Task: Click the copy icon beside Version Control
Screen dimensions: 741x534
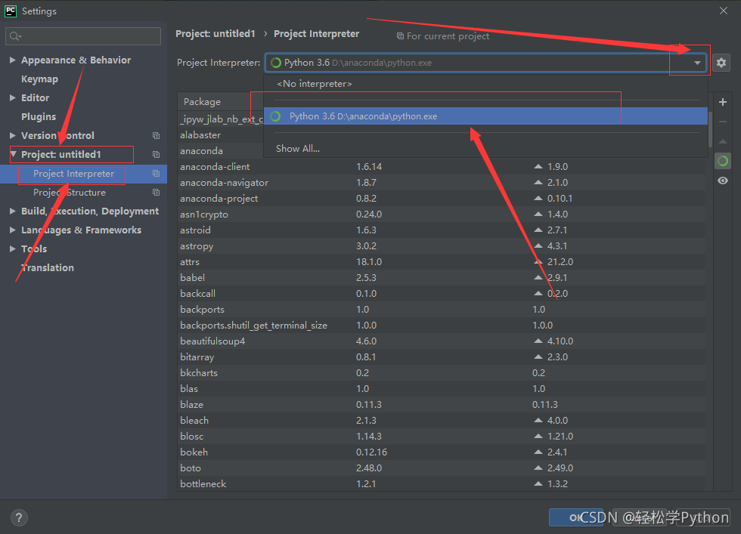Action: pyautogui.click(x=156, y=135)
